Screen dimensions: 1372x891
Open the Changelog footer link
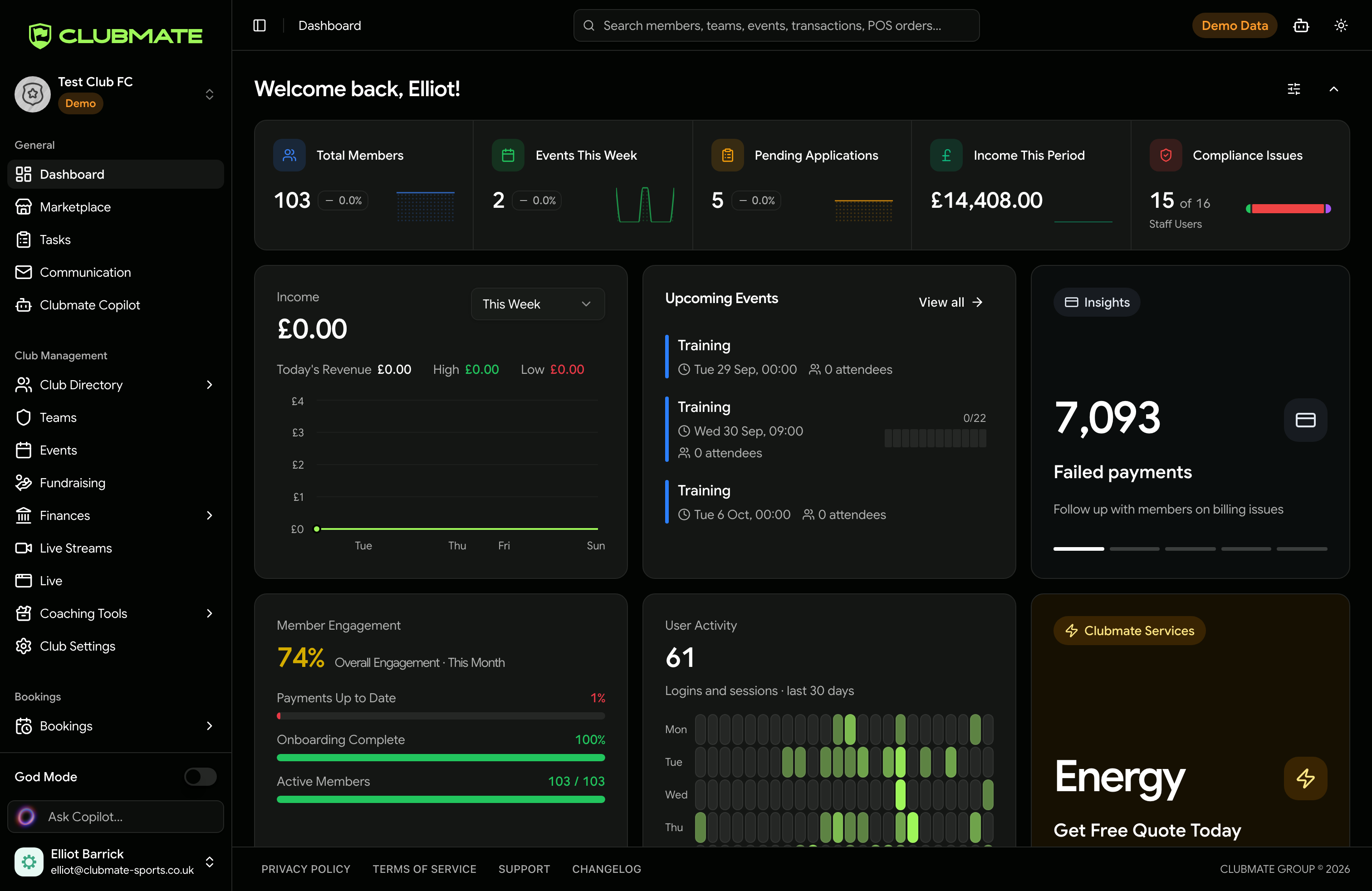coord(607,868)
